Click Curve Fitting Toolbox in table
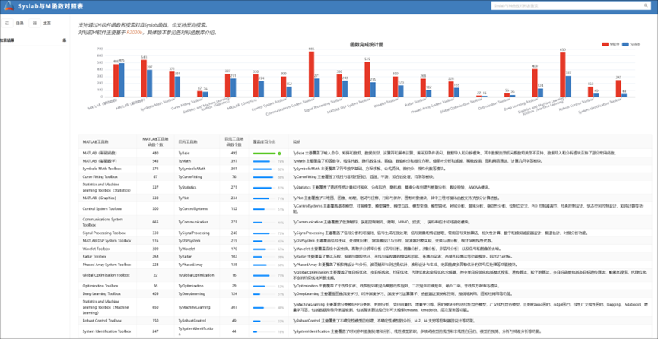The width and height of the screenshot is (658, 339). (x=99, y=176)
